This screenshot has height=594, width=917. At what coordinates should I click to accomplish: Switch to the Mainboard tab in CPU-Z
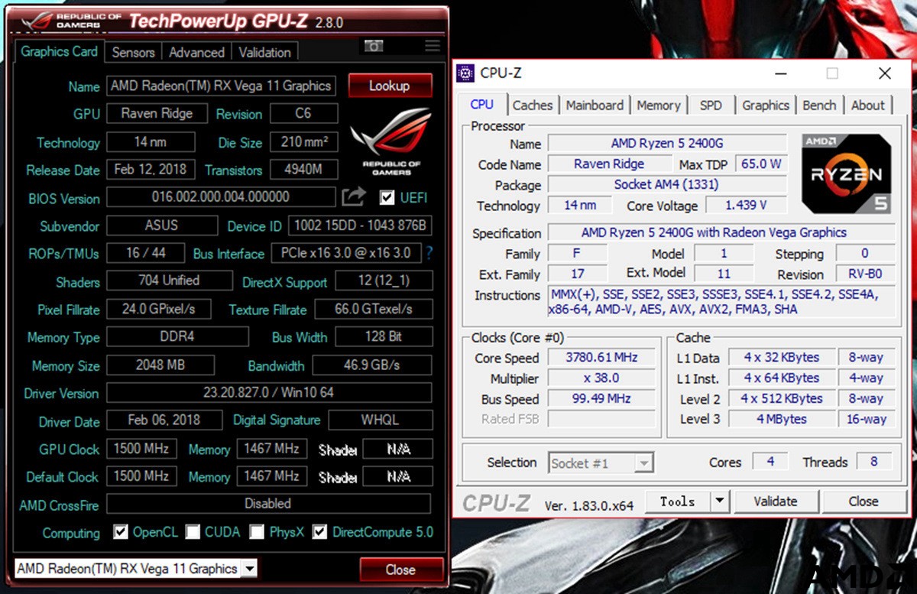595,105
